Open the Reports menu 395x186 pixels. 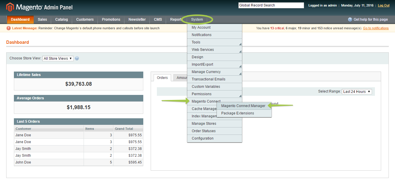(x=176, y=20)
